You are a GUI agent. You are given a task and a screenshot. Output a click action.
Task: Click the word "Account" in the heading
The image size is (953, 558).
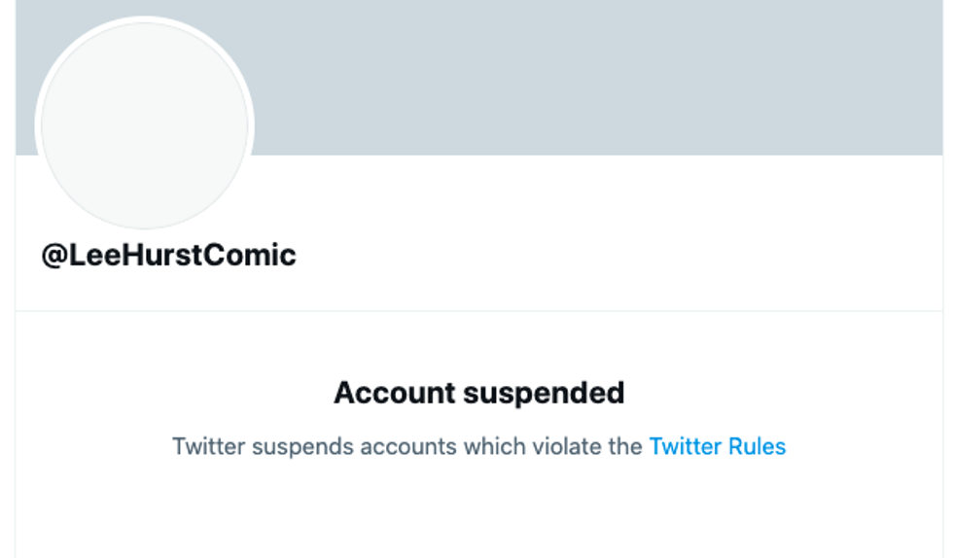pos(394,393)
